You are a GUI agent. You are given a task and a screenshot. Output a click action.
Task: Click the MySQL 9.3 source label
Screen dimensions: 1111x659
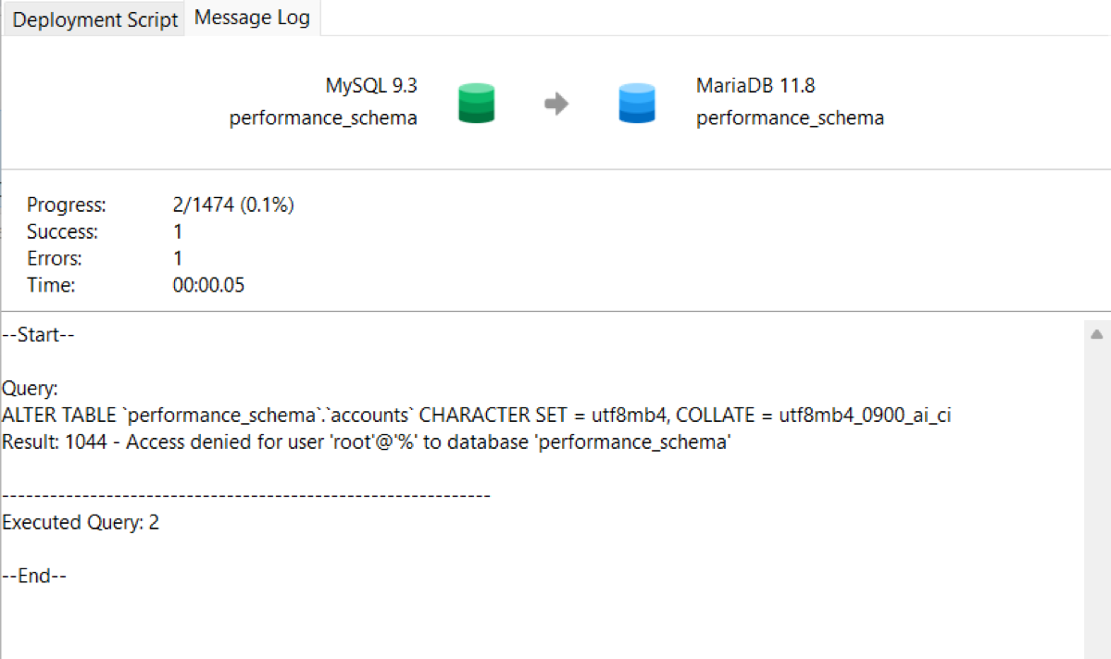point(371,86)
